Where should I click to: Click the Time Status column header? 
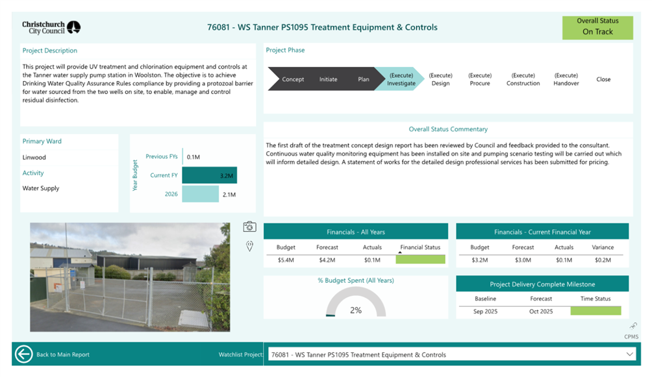tap(596, 298)
